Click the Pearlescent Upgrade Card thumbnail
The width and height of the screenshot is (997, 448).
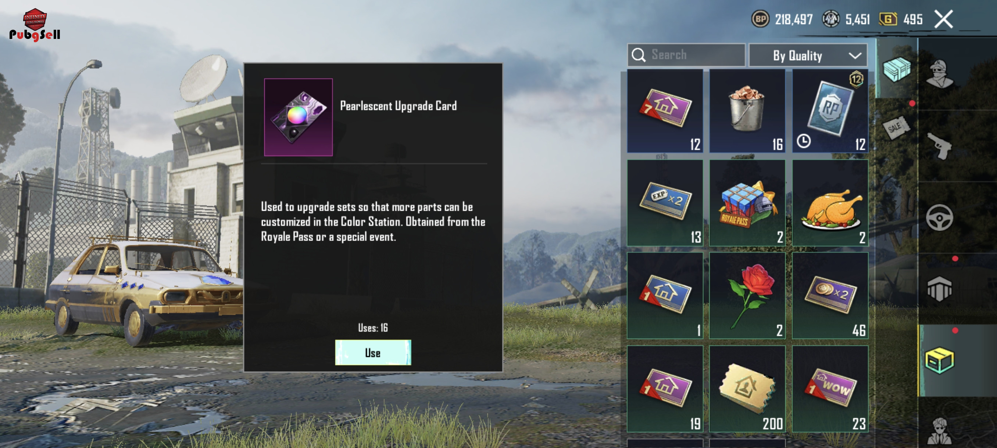click(x=298, y=117)
